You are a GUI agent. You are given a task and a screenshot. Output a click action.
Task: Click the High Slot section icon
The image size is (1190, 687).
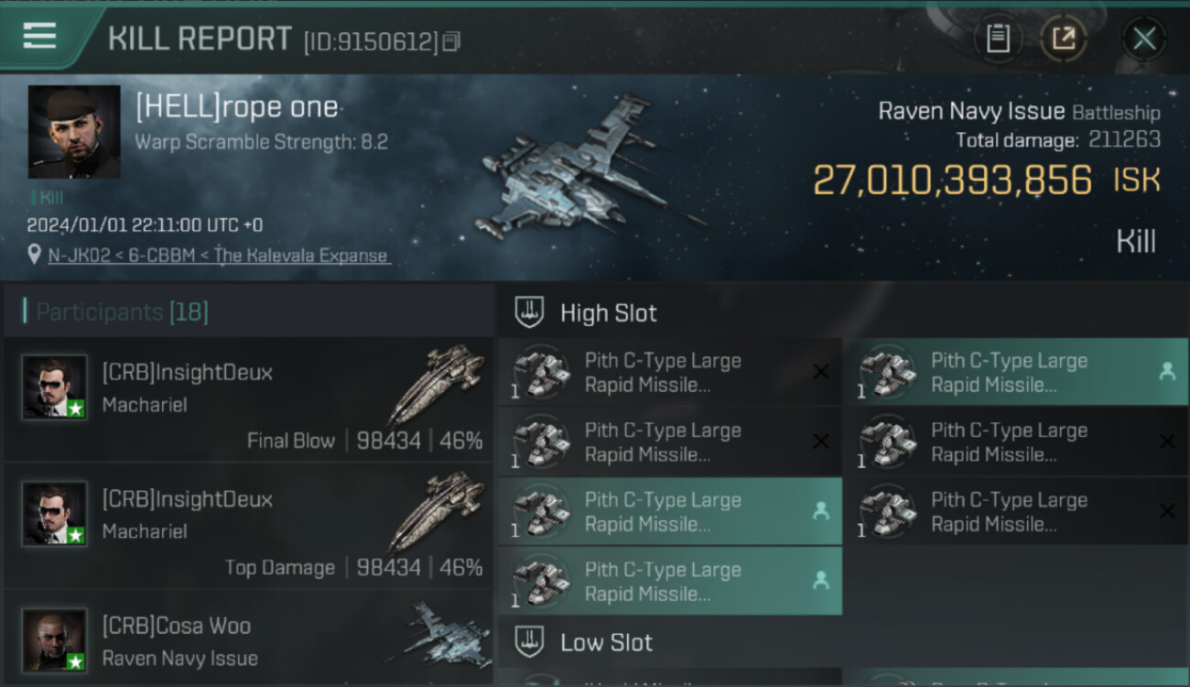coord(529,312)
